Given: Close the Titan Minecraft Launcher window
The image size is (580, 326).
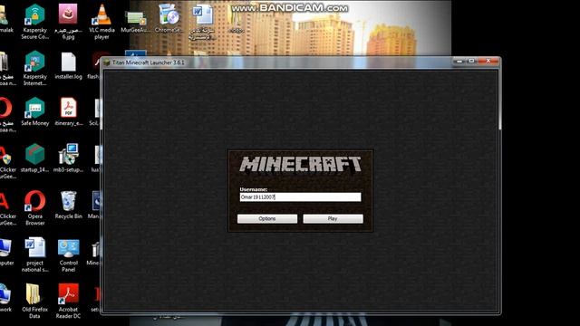Looking at the screenshot, I should (488, 61).
